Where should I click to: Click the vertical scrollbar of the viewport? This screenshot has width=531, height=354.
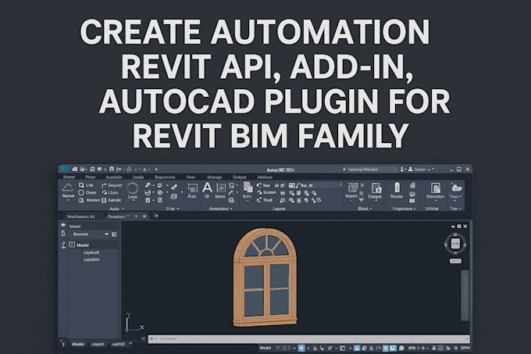coord(465,295)
